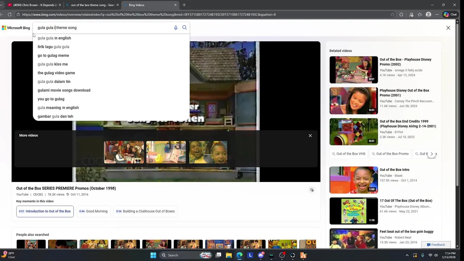Open the Favorites list icon

(x=420, y=14)
